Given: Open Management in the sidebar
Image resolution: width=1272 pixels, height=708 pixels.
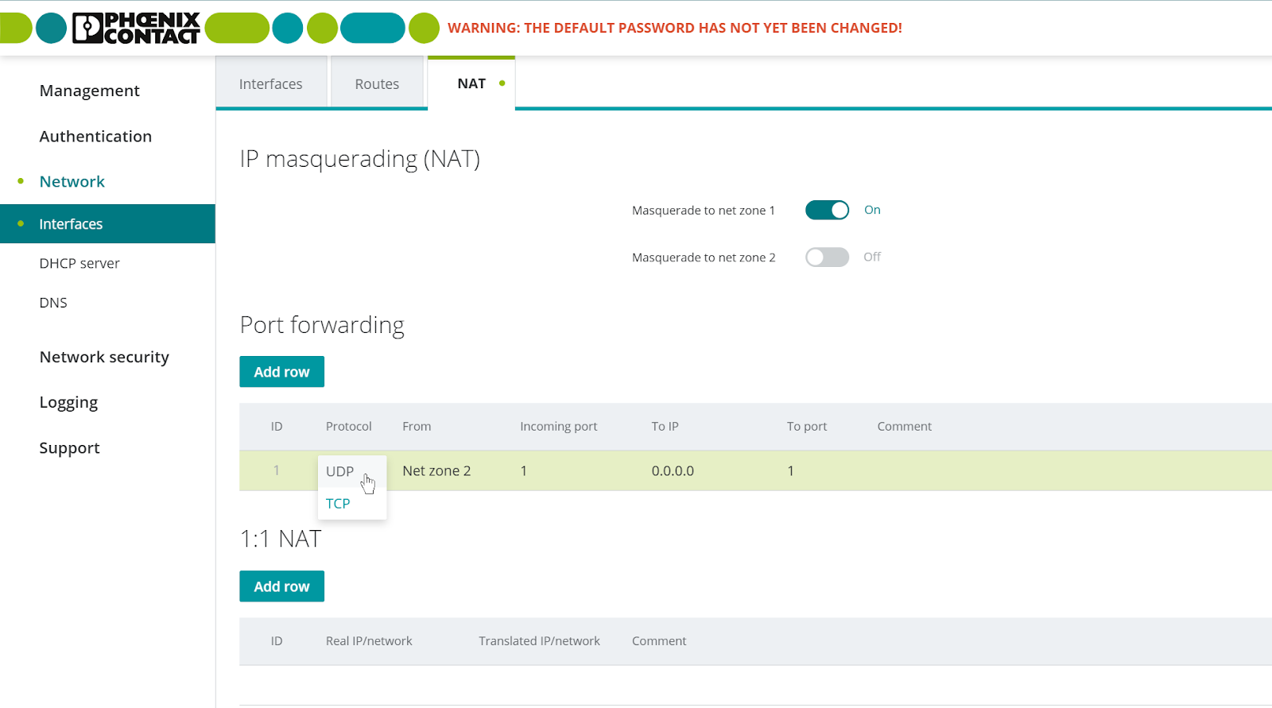Looking at the screenshot, I should [x=90, y=91].
